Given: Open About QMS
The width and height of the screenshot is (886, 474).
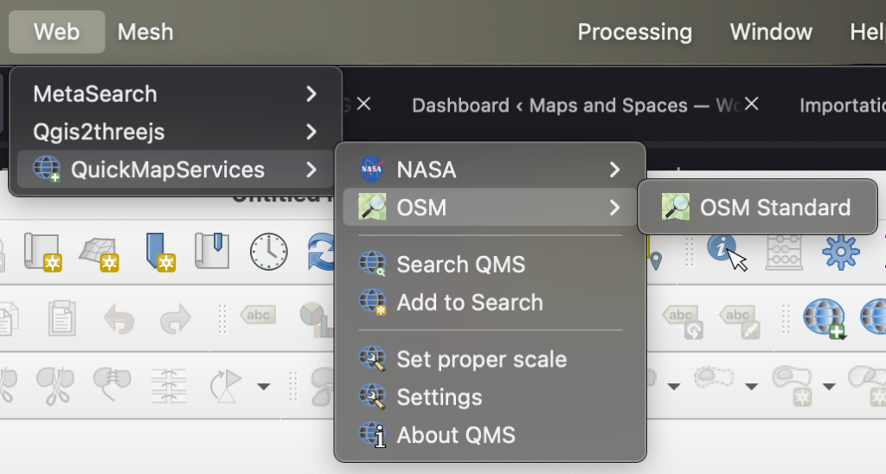Looking at the screenshot, I should coord(490,435).
